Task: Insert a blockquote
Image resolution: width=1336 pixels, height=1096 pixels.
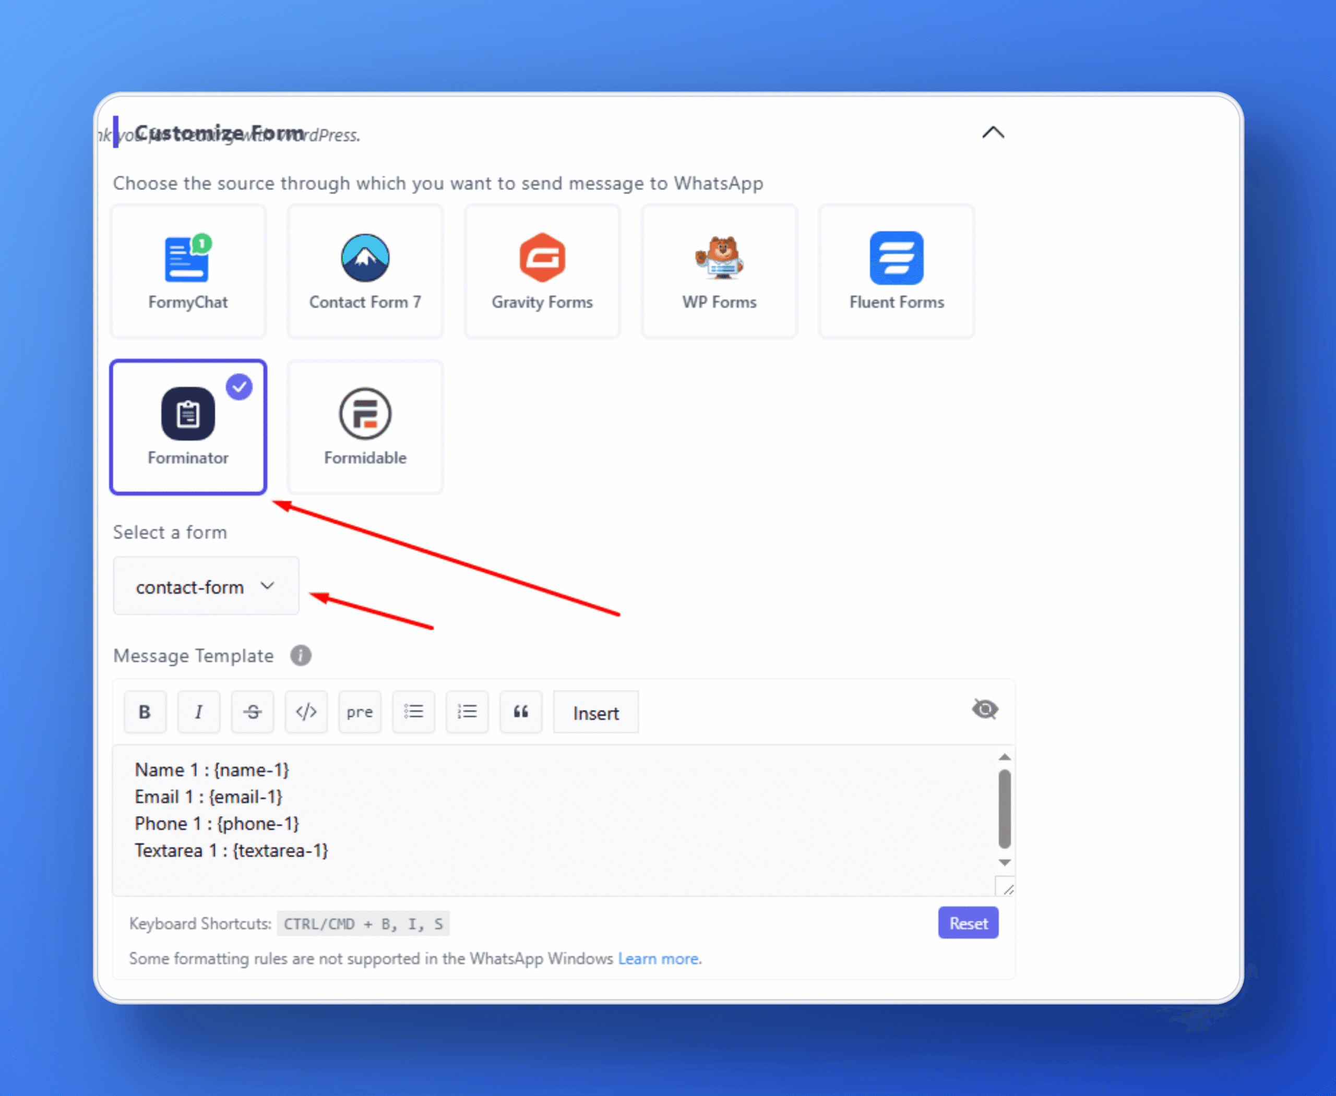Action: click(521, 712)
